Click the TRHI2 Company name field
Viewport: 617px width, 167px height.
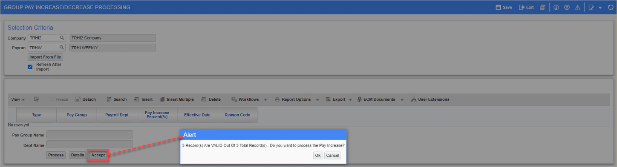(112, 38)
